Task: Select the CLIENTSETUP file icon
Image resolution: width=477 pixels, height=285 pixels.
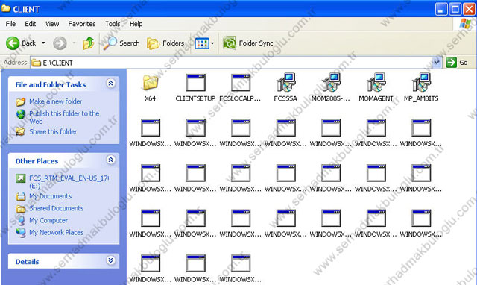Action: coord(195,83)
